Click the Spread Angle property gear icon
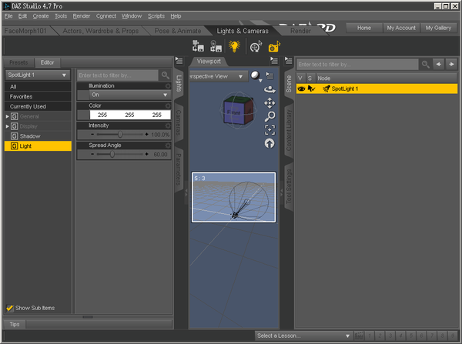This screenshot has width=462, height=344. [168, 145]
